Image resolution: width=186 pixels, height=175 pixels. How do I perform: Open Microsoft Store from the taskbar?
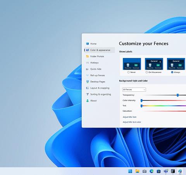pos(159,171)
